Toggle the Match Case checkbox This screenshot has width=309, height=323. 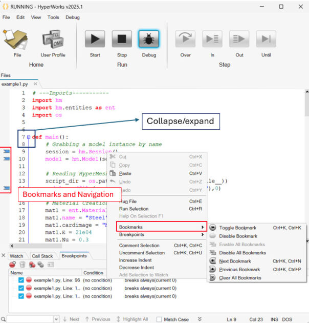159,319
